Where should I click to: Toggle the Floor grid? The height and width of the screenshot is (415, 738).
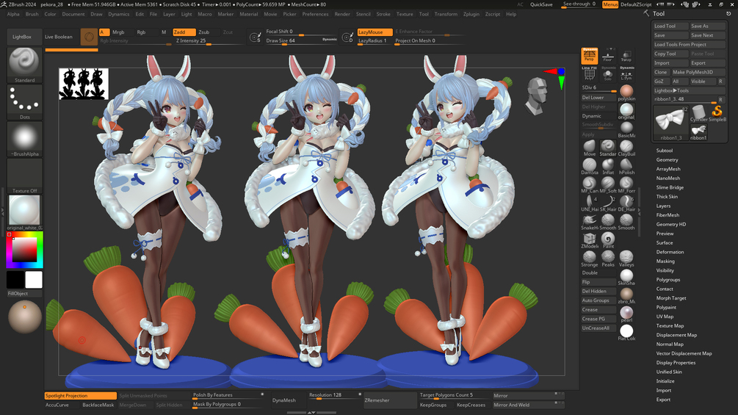point(607,56)
